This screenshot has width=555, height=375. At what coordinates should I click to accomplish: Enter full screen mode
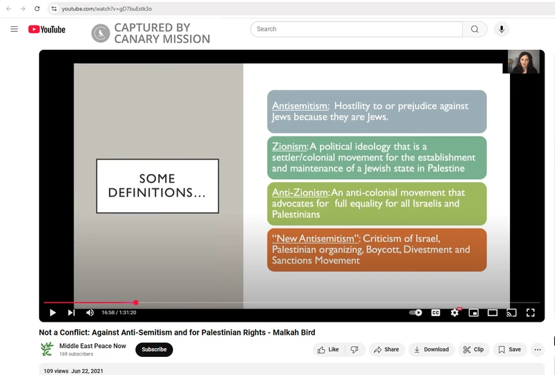point(530,313)
